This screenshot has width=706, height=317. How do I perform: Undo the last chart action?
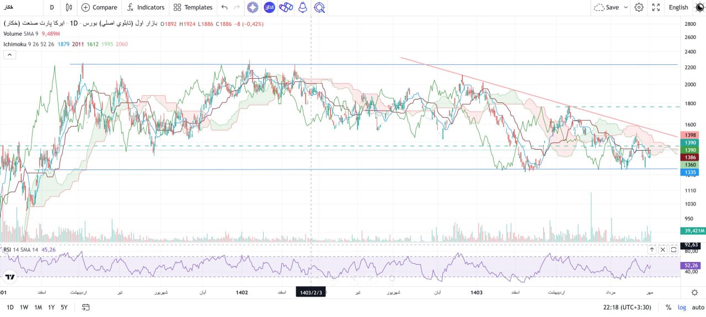click(224, 7)
